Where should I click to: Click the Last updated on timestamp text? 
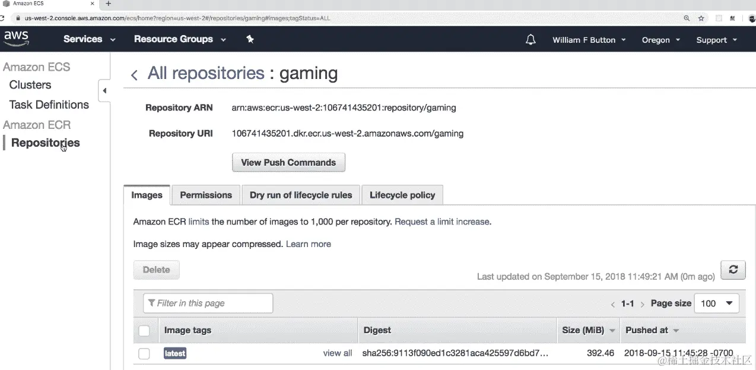pyautogui.click(x=596, y=277)
